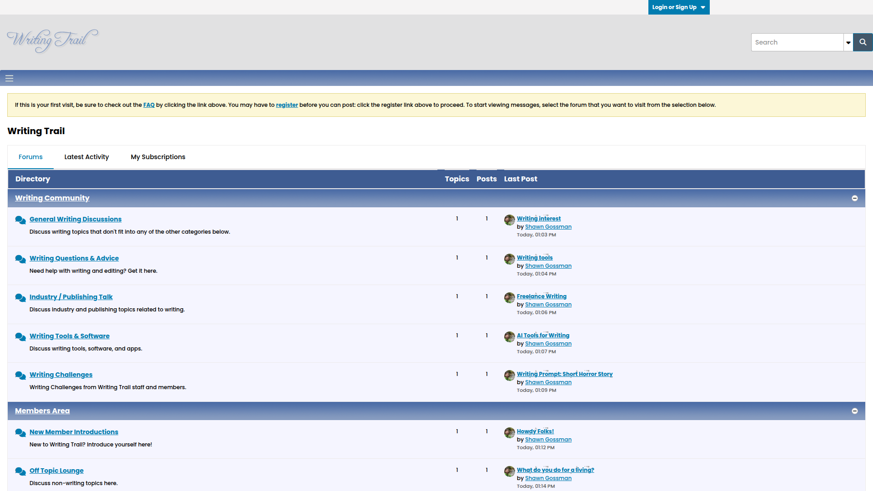This screenshot has width=873, height=491.
Task: Click the Writing Challenges forum chat icon
Action: (x=20, y=376)
